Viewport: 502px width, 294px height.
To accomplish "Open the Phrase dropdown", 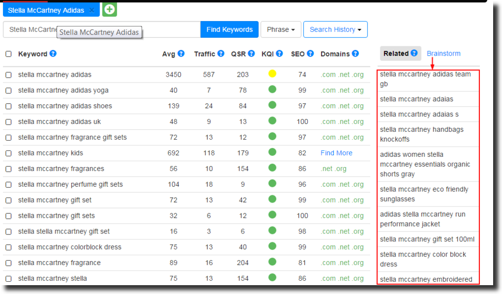I will 280,29.
